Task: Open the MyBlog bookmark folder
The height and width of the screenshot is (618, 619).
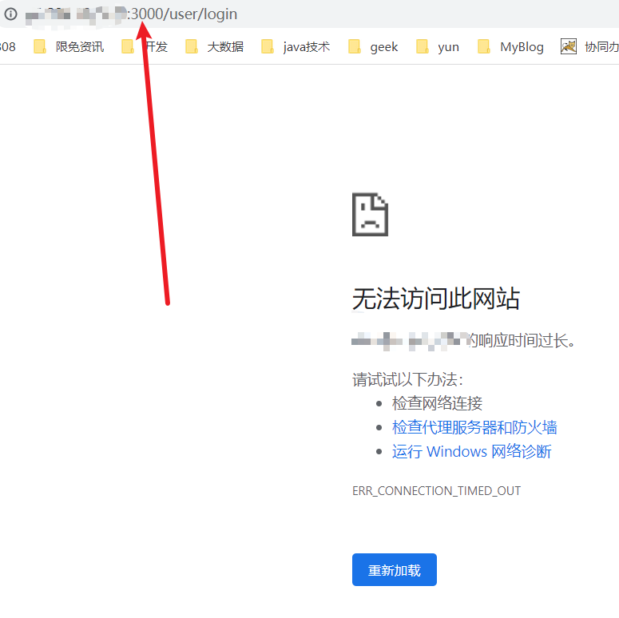Action: click(x=510, y=46)
